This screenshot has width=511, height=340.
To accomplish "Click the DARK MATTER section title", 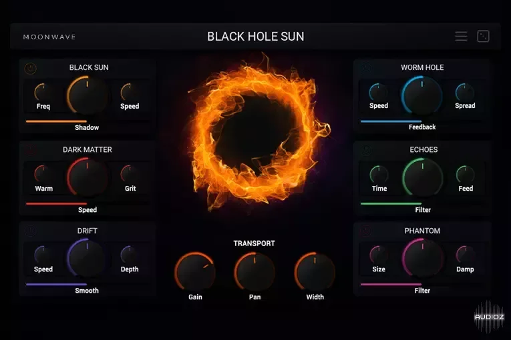I will click(88, 149).
